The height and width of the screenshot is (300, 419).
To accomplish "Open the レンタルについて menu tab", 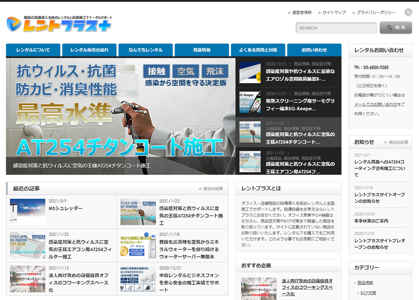I will 33,50.
